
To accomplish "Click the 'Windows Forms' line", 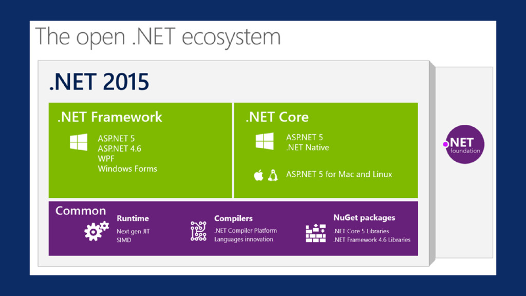I will [x=127, y=169].
